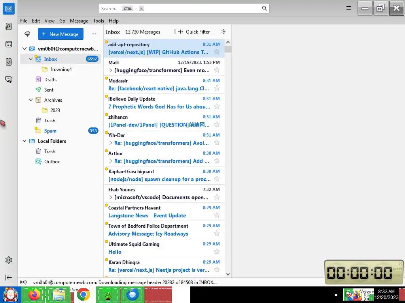This screenshot has width=405, height=303.
Task: Open the Tasks sidebar icon
Action: [9, 62]
